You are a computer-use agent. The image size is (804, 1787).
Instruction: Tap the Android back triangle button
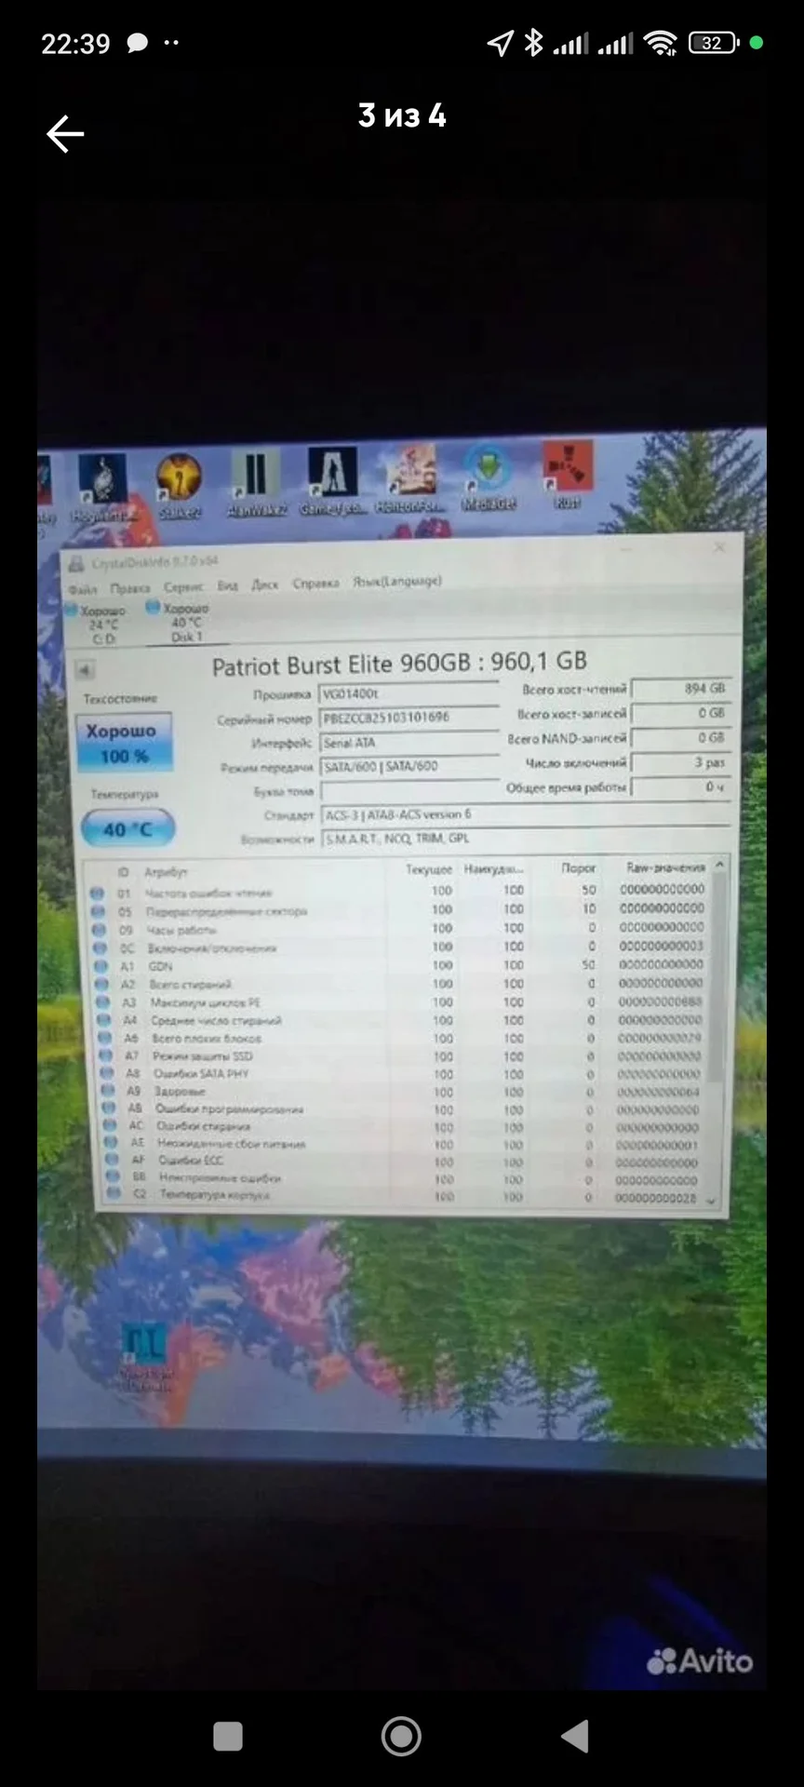(x=575, y=1736)
